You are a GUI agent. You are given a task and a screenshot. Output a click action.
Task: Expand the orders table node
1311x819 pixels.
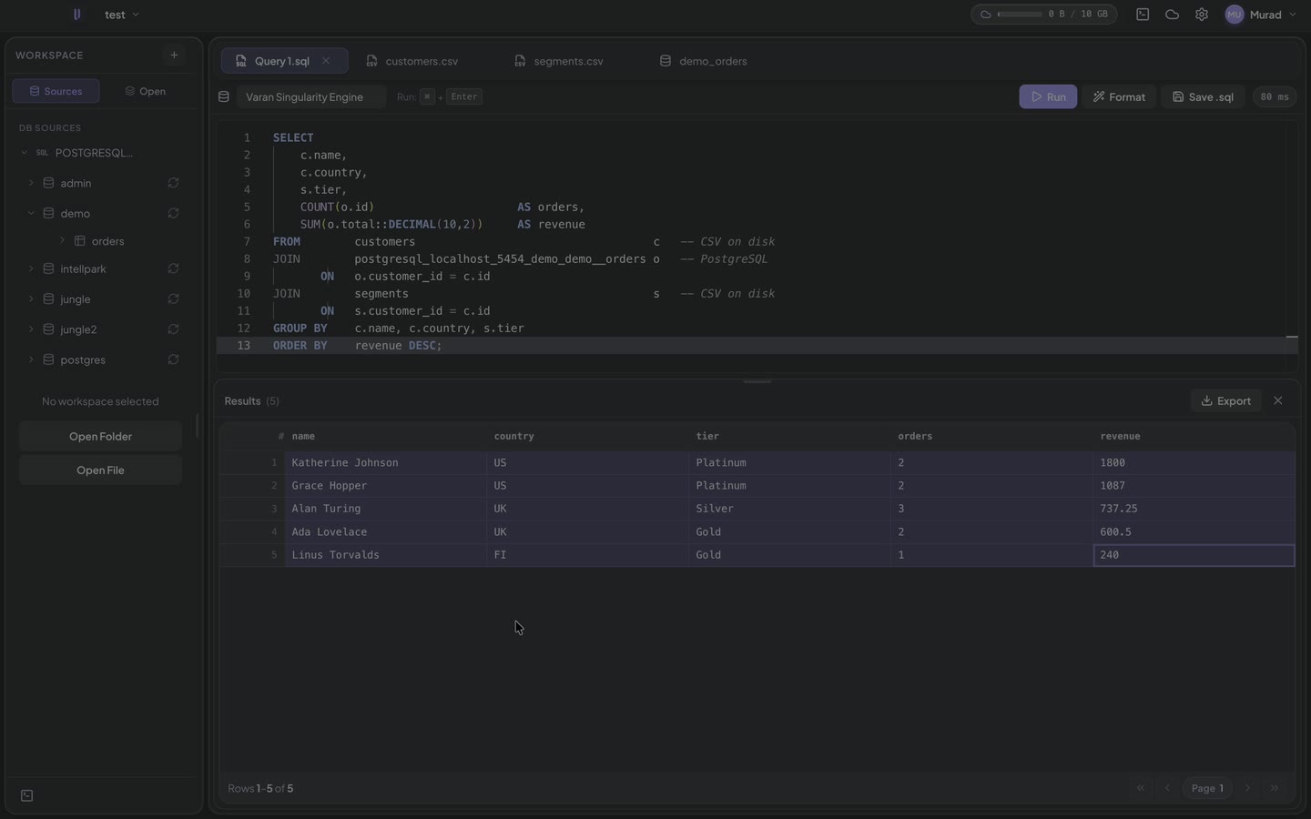62,241
